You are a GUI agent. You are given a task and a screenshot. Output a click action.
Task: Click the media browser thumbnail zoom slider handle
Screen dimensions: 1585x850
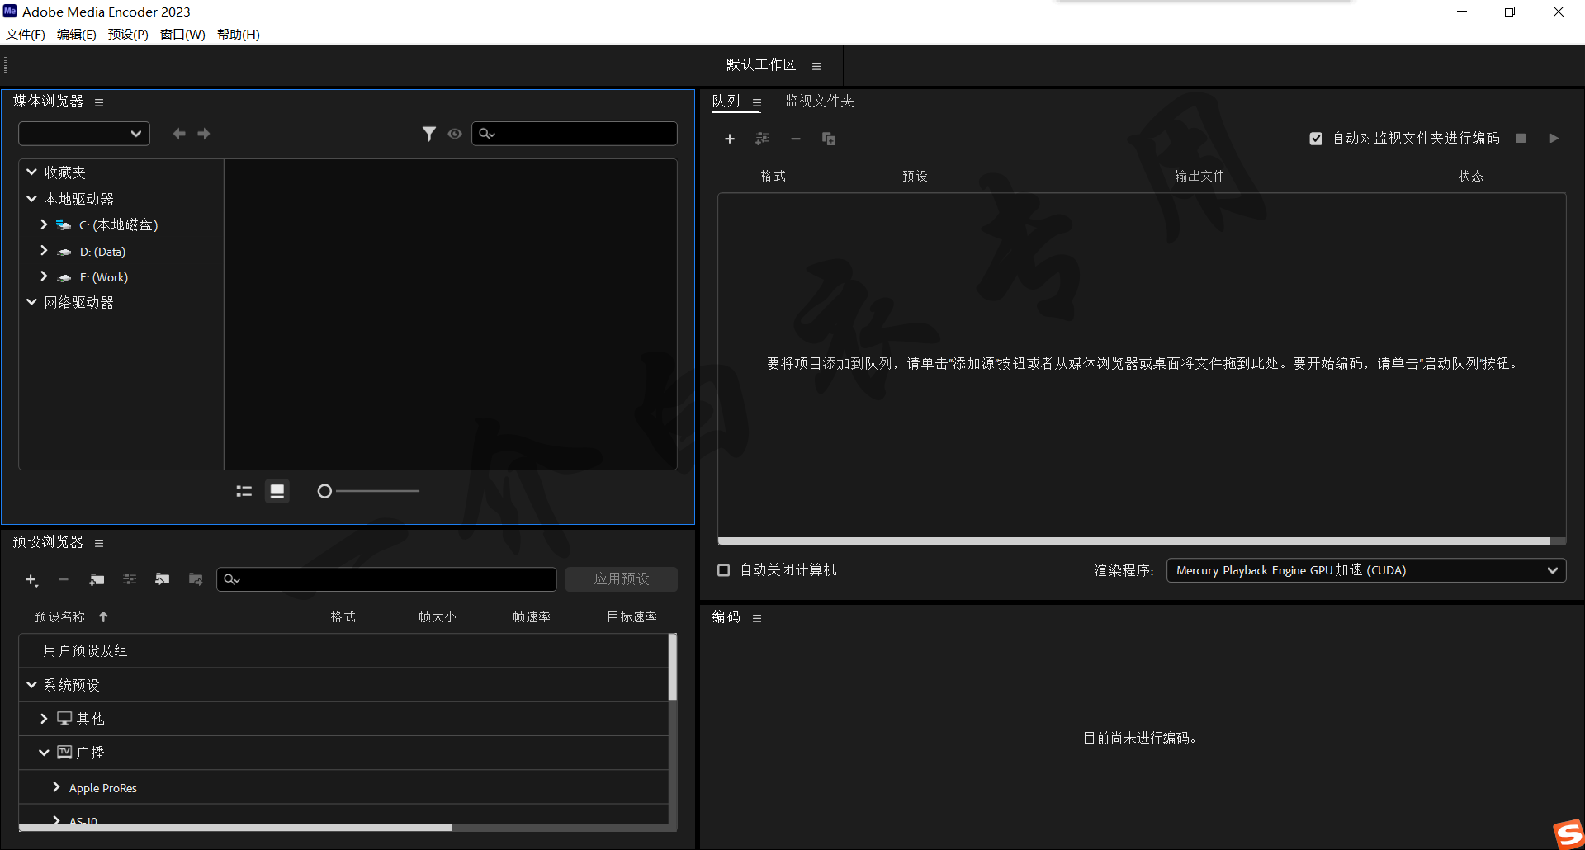[324, 492]
